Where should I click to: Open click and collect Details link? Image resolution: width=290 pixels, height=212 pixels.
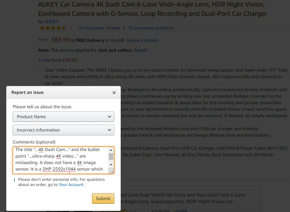[x=141, y=50]
